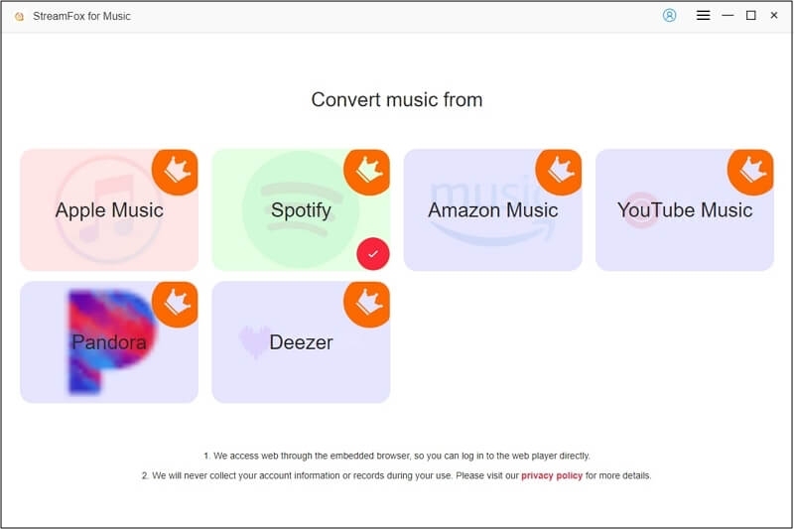Open the privacy policy link

pos(552,476)
